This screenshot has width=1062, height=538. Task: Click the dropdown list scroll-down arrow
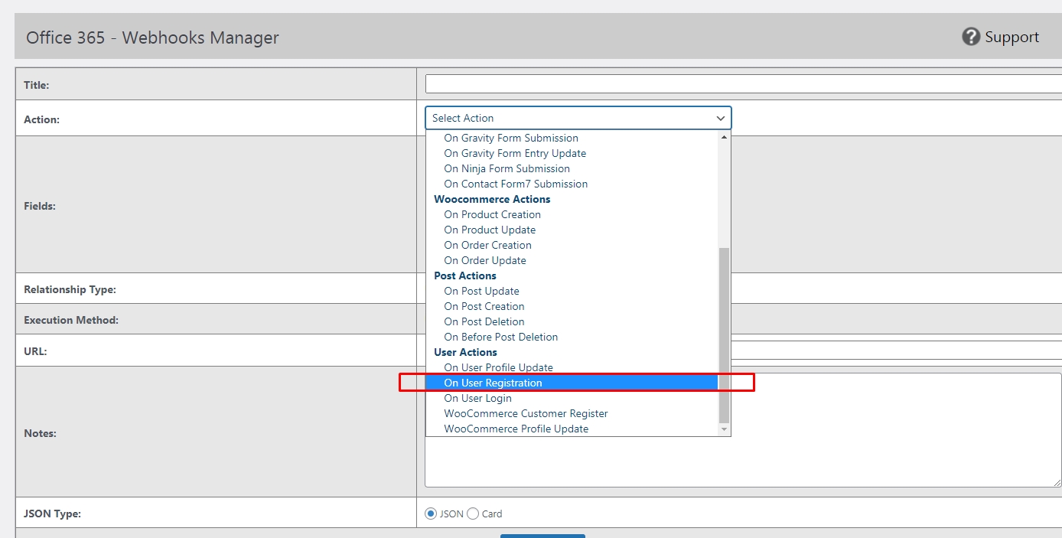tap(725, 429)
